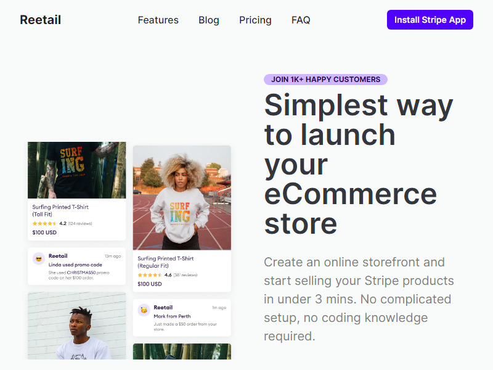This screenshot has height=370, width=493.
Task: Click Surfing Printed T-Shirt (Regular Fit) title
Action: tap(166, 262)
